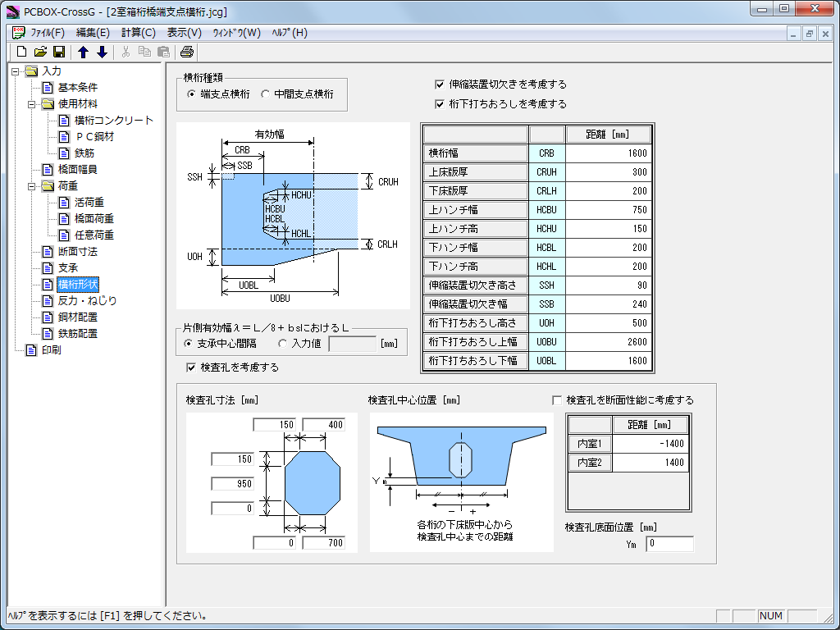Collapse the 荷重 tree node

31,186
